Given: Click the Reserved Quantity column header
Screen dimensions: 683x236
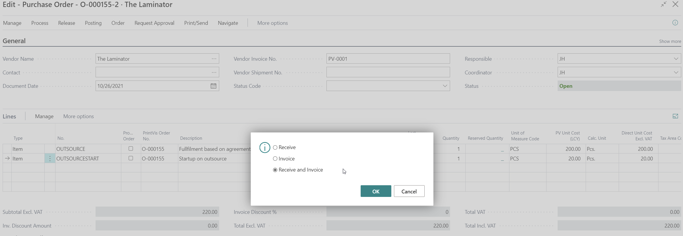Looking at the screenshot, I should pyautogui.click(x=485, y=138).
